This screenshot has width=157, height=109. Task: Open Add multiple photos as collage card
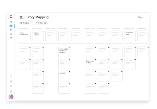[64, 52]
